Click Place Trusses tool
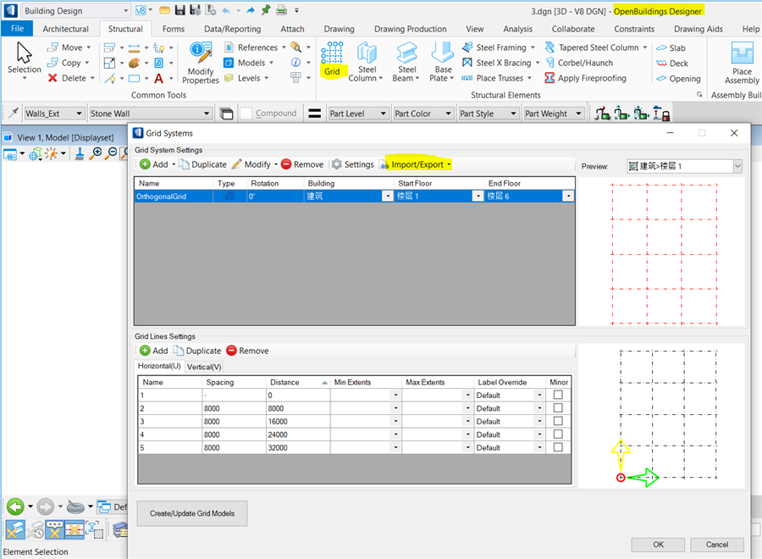The height and width of the screenshot is (559, 762). [x=496, y=78]
